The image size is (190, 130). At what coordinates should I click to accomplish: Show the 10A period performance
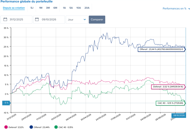(x=78, y=8)
